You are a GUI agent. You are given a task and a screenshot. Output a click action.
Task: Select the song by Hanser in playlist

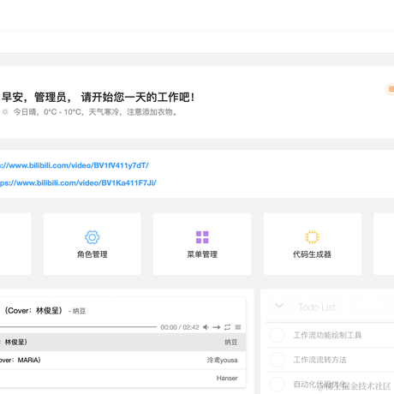123,378
